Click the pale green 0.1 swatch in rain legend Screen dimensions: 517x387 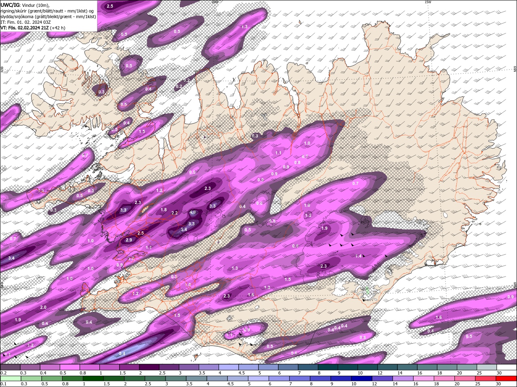pyautogui.click(x=11, y=379)
